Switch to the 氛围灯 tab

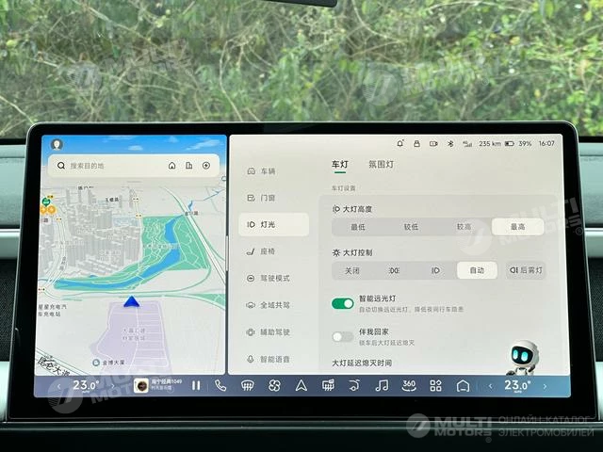[x=382, y=165]
